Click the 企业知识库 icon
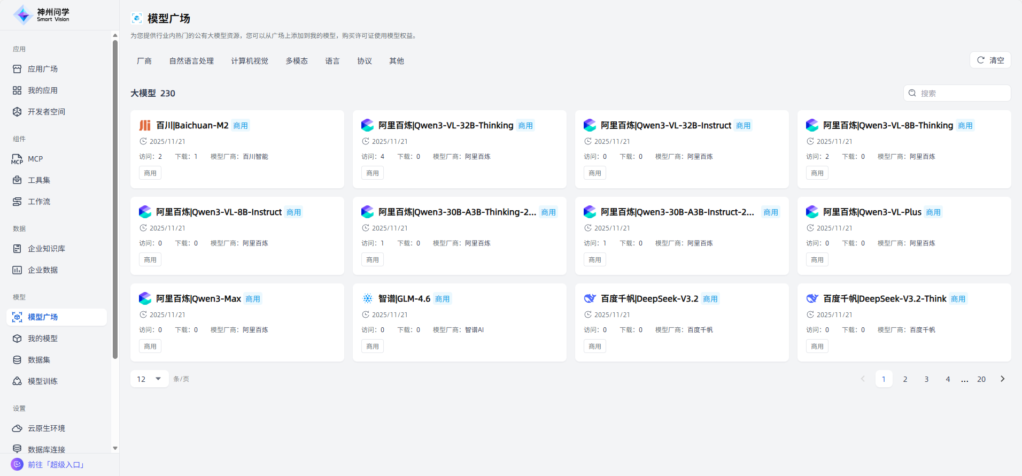The height and width of the screenshot is (476, 1022). (17, 249)
